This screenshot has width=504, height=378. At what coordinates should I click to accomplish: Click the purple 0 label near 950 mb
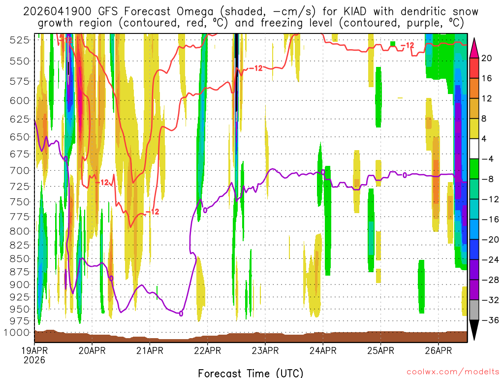point(181,313)
